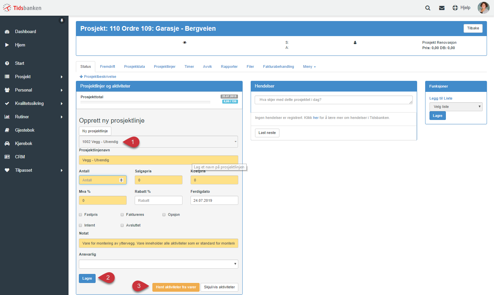Click the Ny prosjektlinje button
494x295 pixels.
95,131
